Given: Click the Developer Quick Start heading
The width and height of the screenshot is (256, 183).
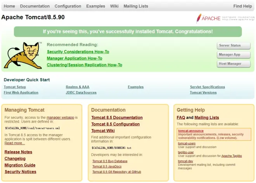Looking at the screenshot, I should point(27,80).
